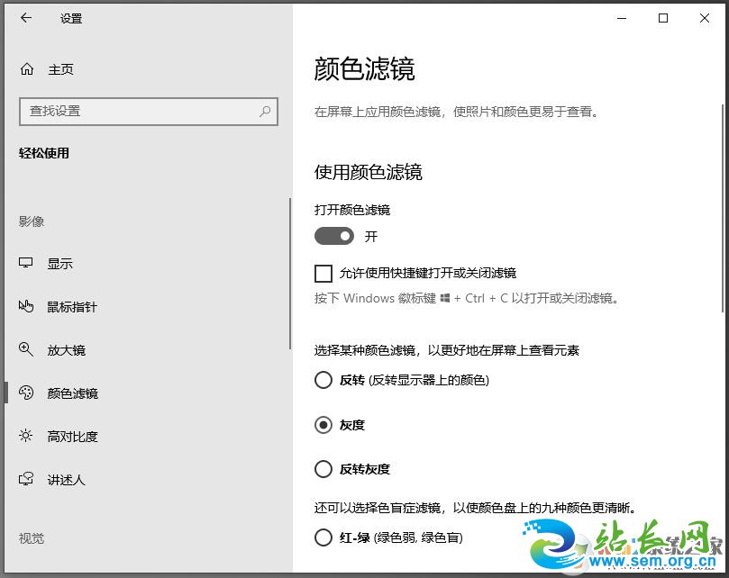Click inside the 查找设置 search field
This screenshot has width=729, height=578.
[135, 111]
